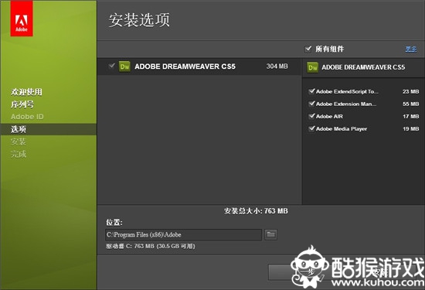Click the 安装总大小: 763 MB text
Image resolution: width=425 pixels, height=290 pixels.
tap(256, 211)
